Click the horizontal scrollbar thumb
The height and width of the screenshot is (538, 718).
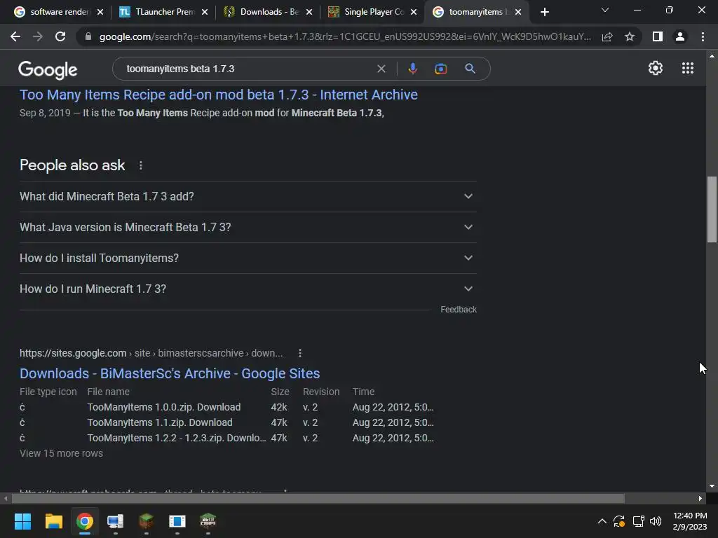(318, 498)
